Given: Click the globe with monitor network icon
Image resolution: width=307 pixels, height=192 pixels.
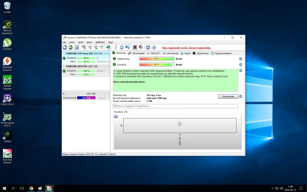Looking at the screenshot, I should pyautogui.click(x=127, y=47).
